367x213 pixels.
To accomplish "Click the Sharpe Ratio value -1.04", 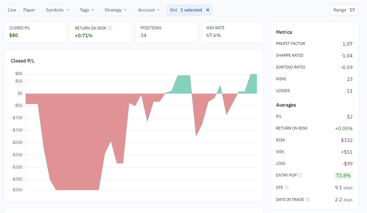I will [x=347, y=56].
